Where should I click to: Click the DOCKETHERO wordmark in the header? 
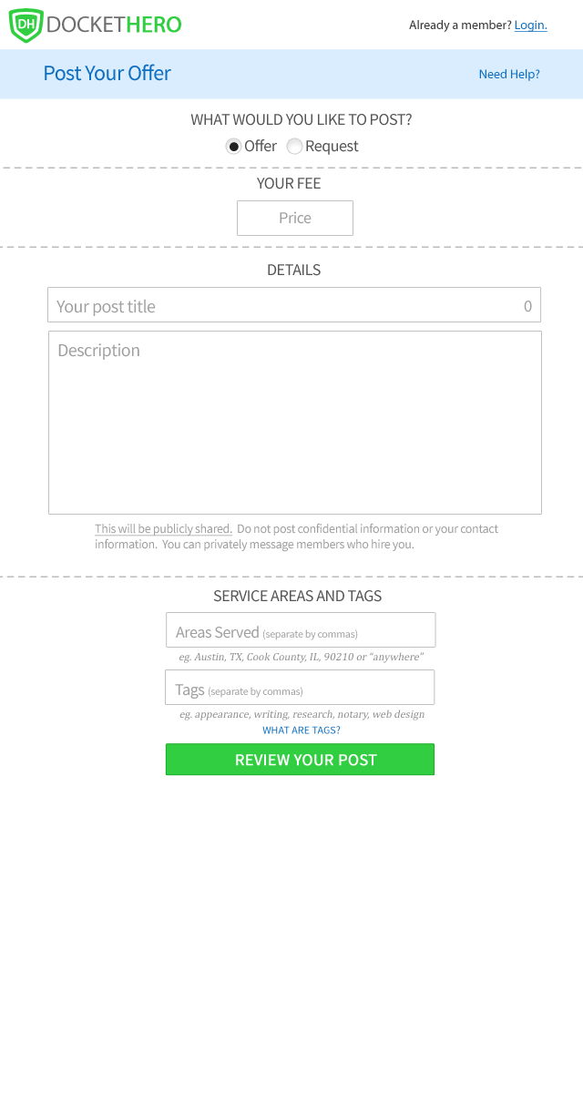[114, 26]
